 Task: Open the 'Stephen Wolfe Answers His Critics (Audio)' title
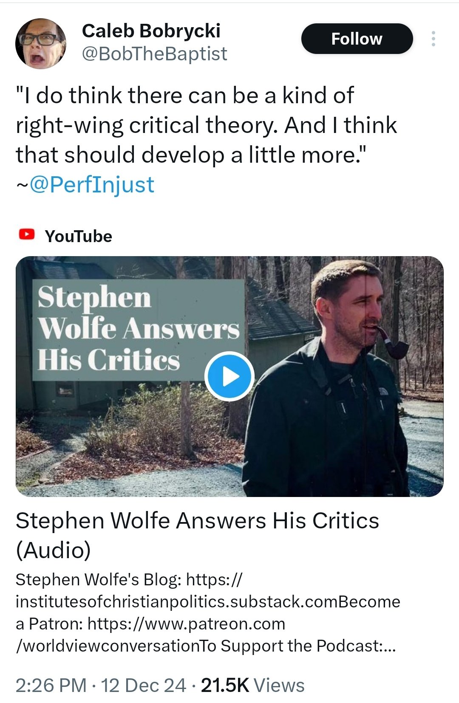197,535
